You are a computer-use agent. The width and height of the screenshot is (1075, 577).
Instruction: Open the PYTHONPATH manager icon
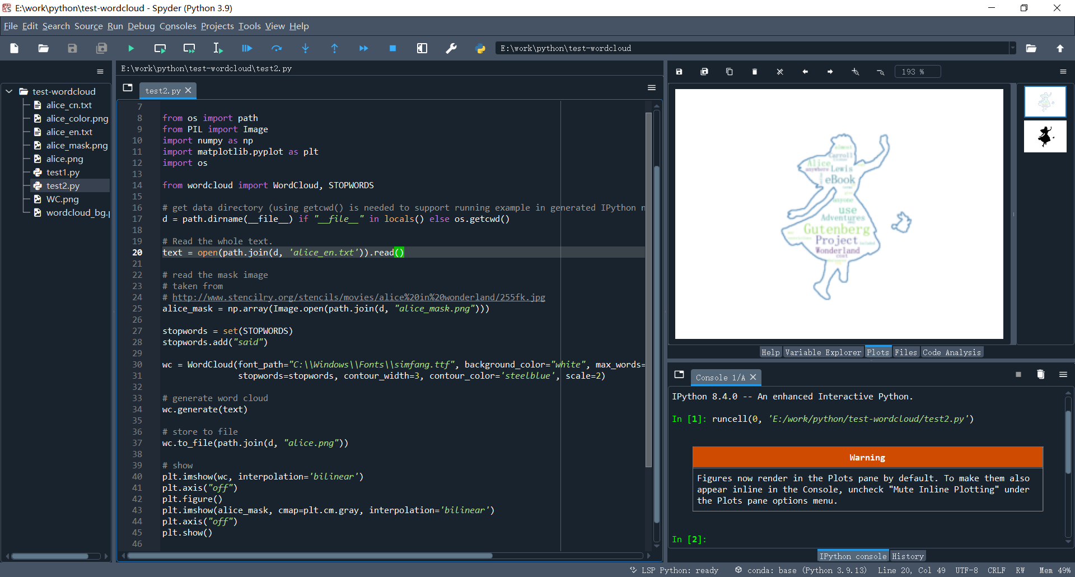click(480, 49)
